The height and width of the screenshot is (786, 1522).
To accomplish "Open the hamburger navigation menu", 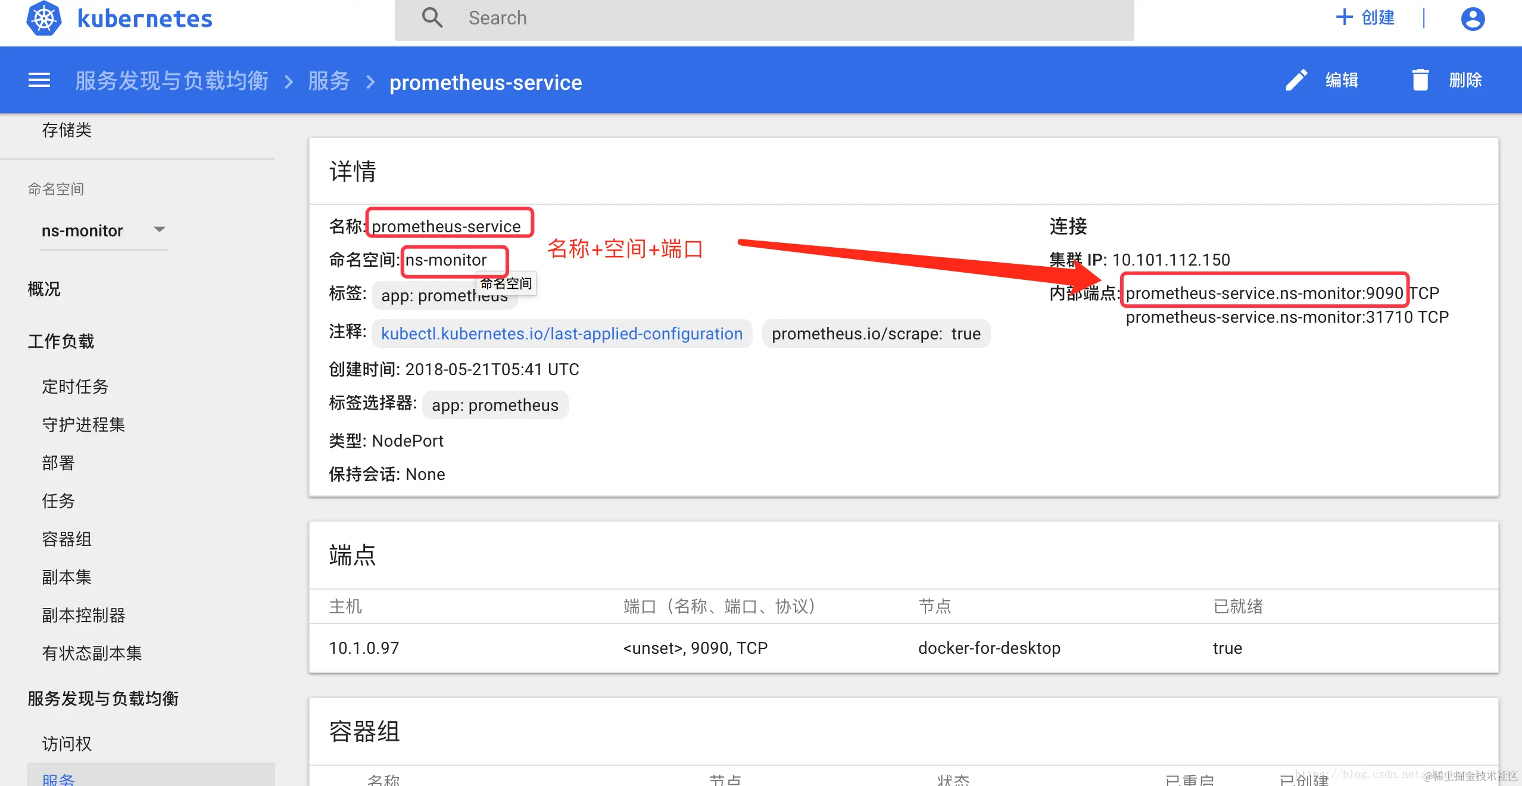I will tap(39, 80).
